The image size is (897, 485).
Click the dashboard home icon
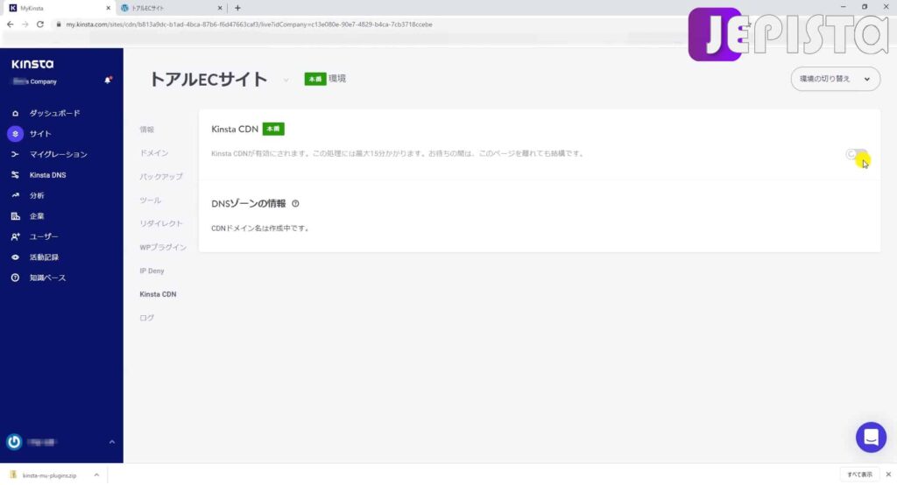pyautogui.click(x=16, y=113)
